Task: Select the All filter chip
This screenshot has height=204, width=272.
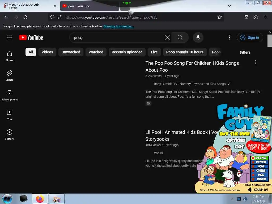Action: pyautogui.click(x=31, y=52)
